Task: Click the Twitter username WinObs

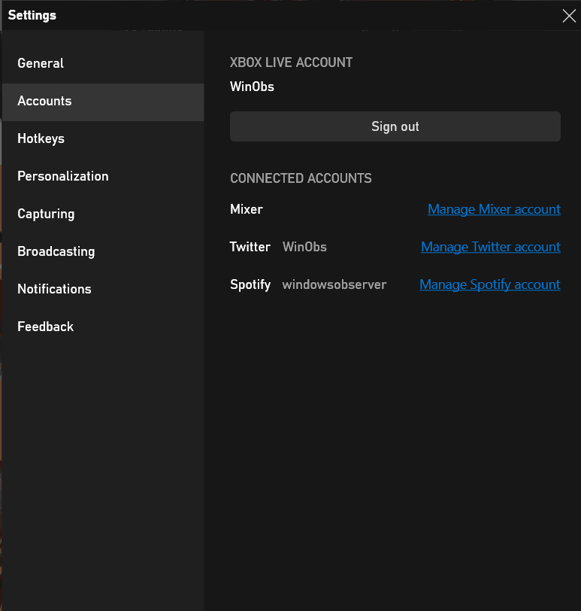Action: (x=304, y=247)
